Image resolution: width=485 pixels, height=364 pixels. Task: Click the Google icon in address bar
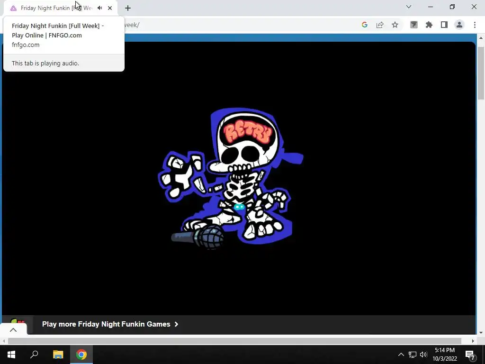click(x=365, y=25)
